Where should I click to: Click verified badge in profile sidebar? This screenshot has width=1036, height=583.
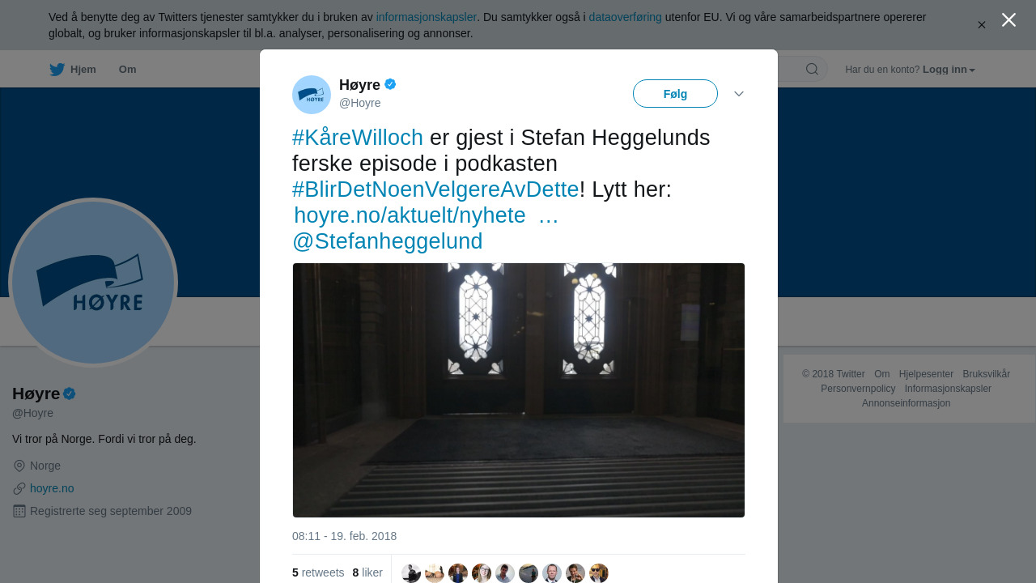70,394
